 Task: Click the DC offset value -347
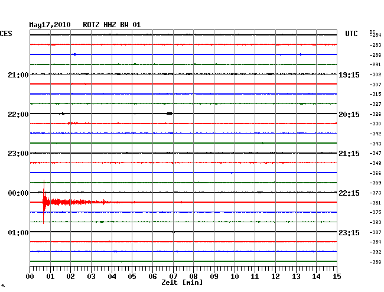[x=375, y=153]
